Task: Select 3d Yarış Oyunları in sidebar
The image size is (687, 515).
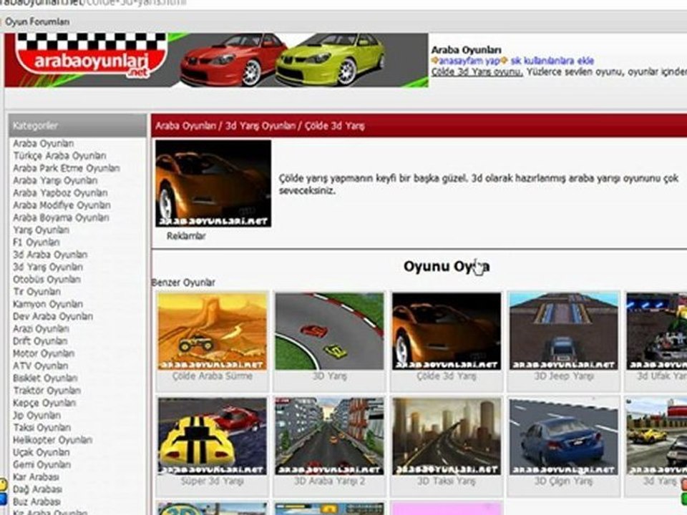Action: point(48,267)
